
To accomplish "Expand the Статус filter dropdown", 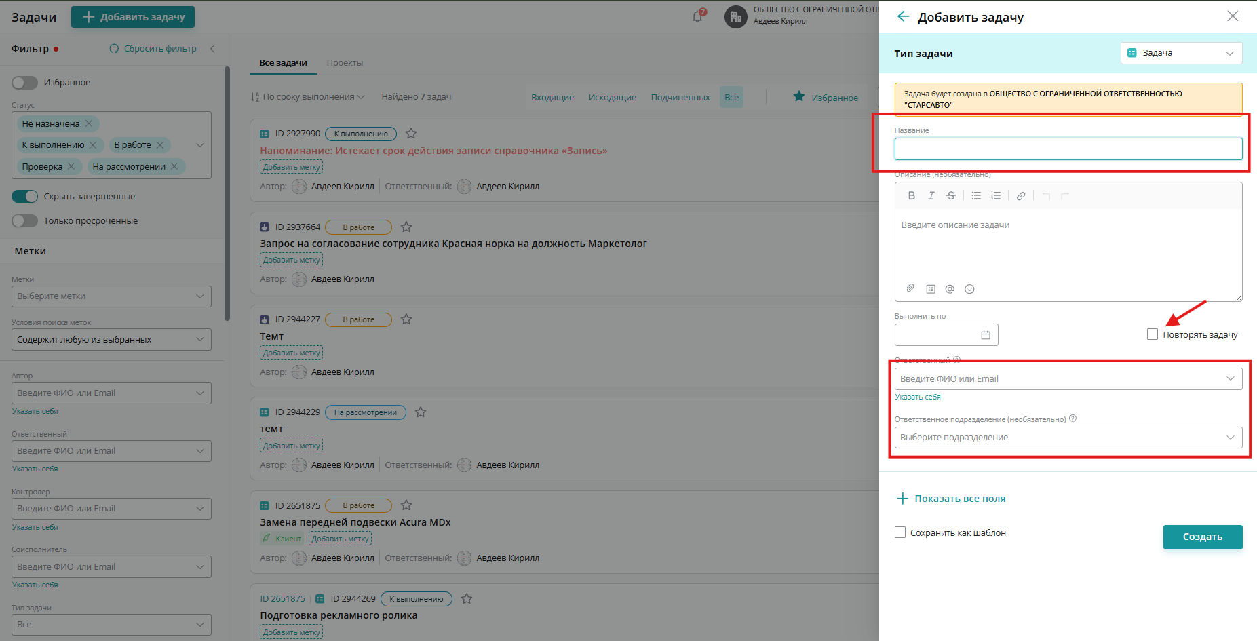I will click(200, 145).
